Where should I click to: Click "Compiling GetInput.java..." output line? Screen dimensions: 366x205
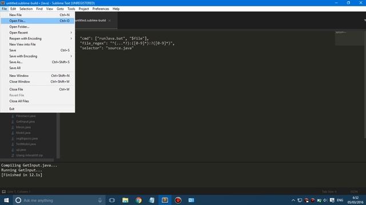(x=29, y=165)
